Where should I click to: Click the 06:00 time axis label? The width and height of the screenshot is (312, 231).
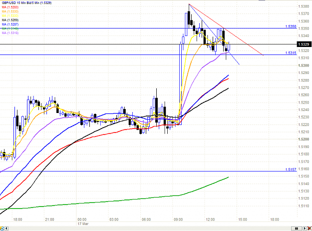[146, 219]
